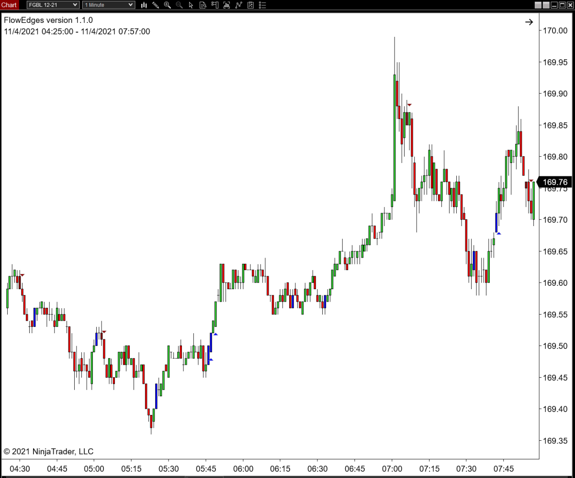The height and width of the screenshot is (478, 575).
Task: Select the drawing tools pencil icon
Action: tap(156, 5)
